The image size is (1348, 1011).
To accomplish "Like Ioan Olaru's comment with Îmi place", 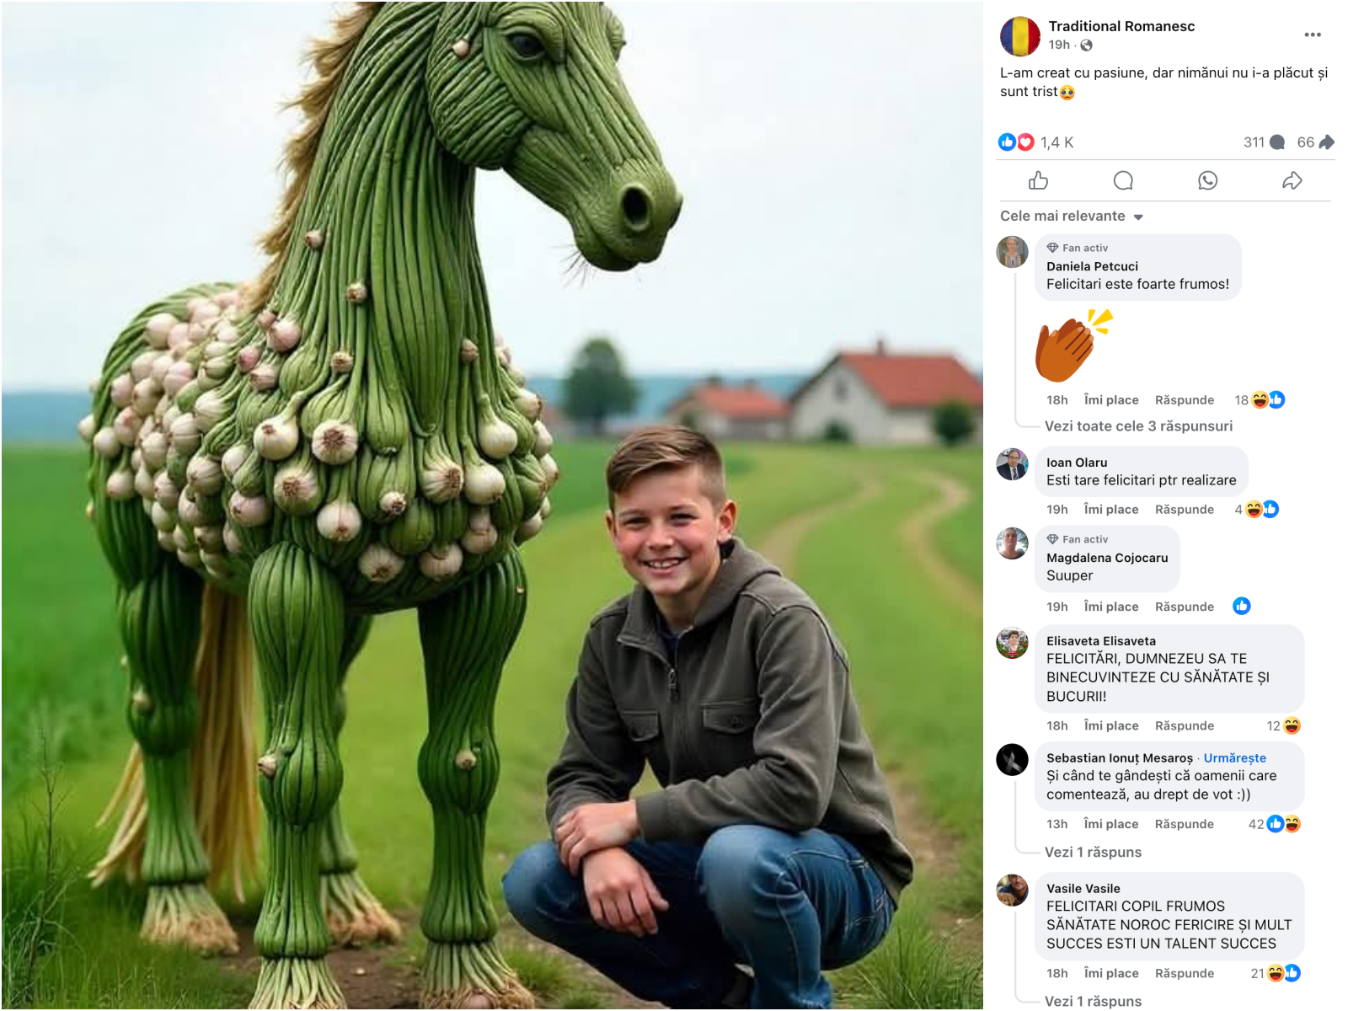I will (x=1111, y=510).
